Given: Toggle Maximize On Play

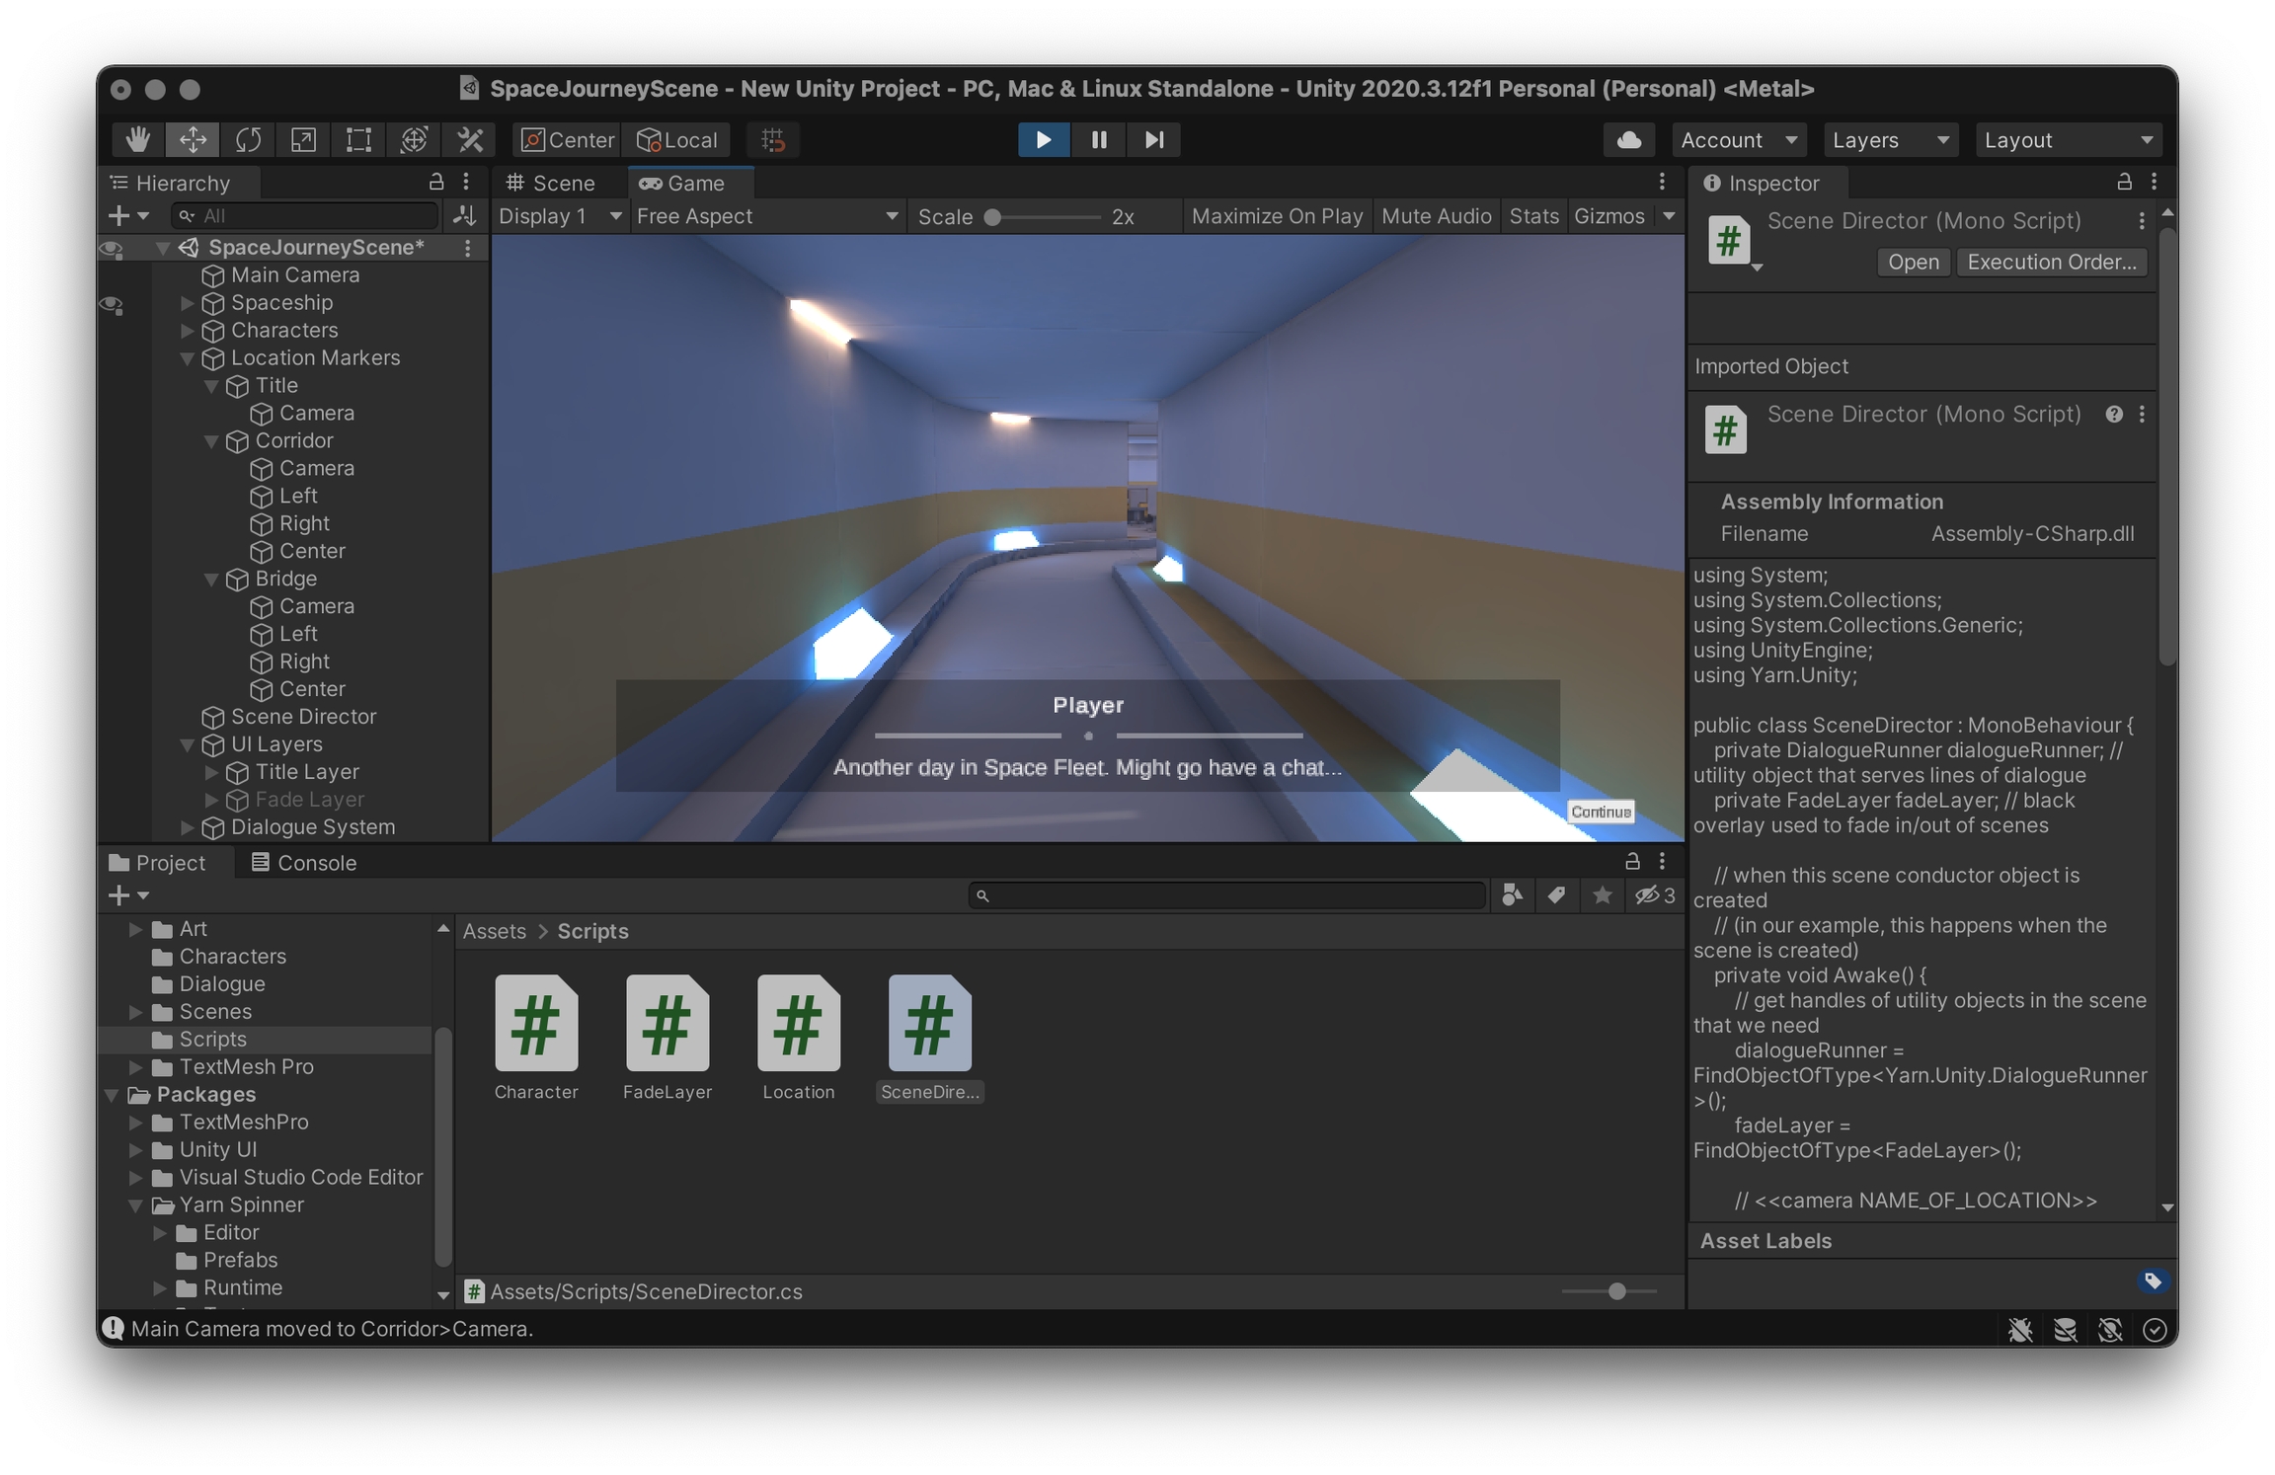Looking at the screenshot, I should (x=1276, y=216).
